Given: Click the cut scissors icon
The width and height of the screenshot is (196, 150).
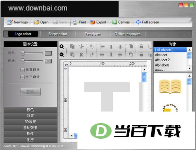Looking at the screenshot, I should coord(81,47).
